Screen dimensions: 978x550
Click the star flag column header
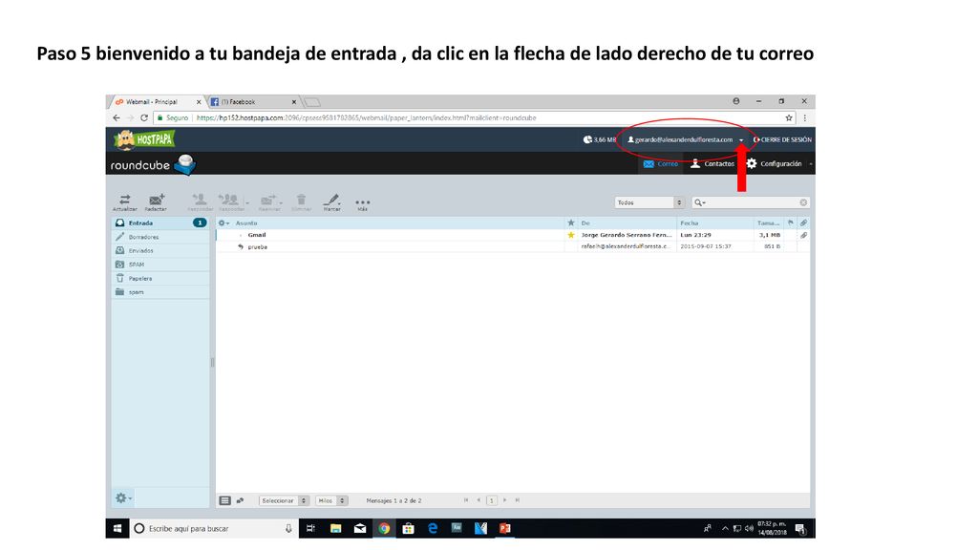[571, 222]
